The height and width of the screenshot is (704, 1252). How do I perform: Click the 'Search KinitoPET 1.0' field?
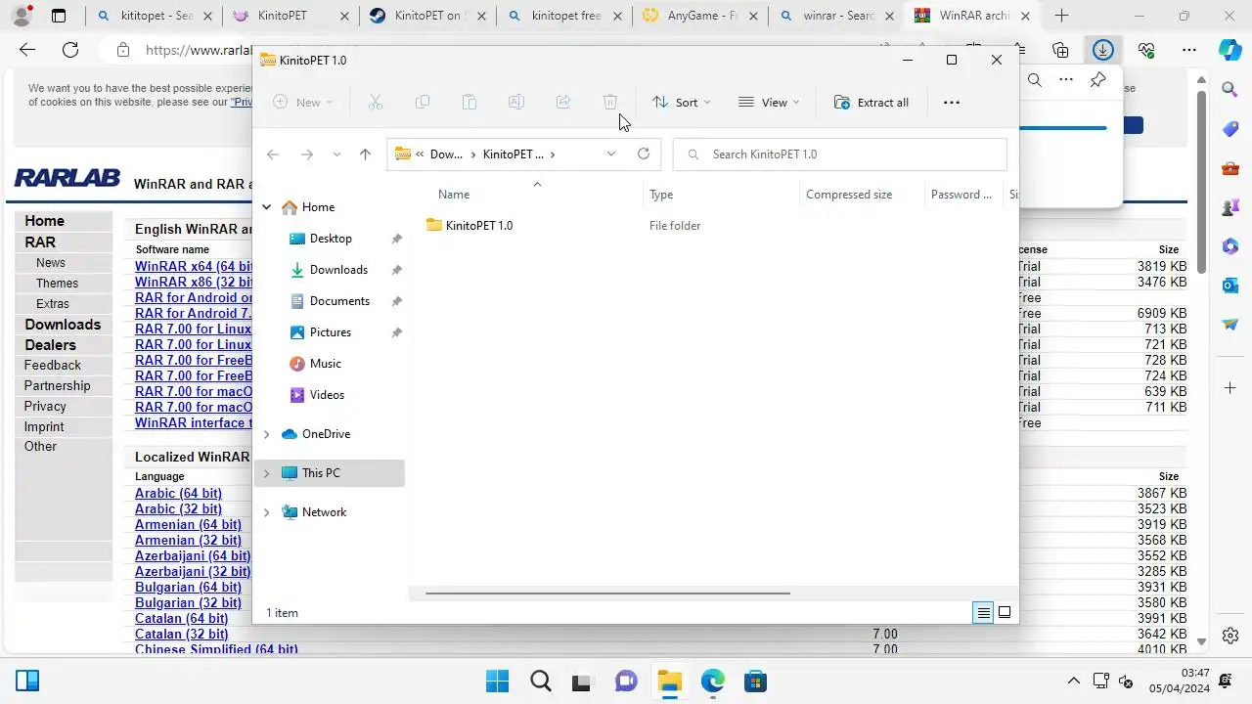click(840, 154)
